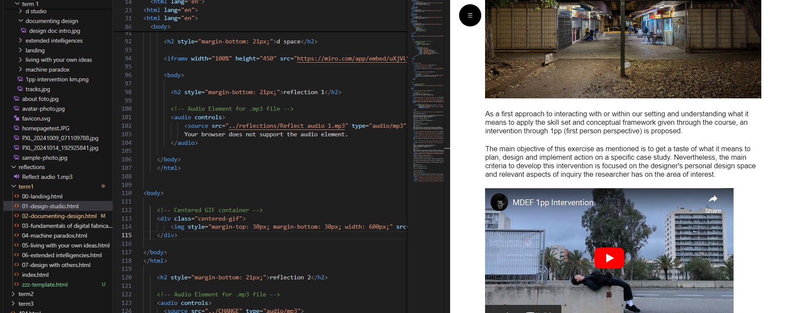Place cursor on line 115 closing div

167,235
